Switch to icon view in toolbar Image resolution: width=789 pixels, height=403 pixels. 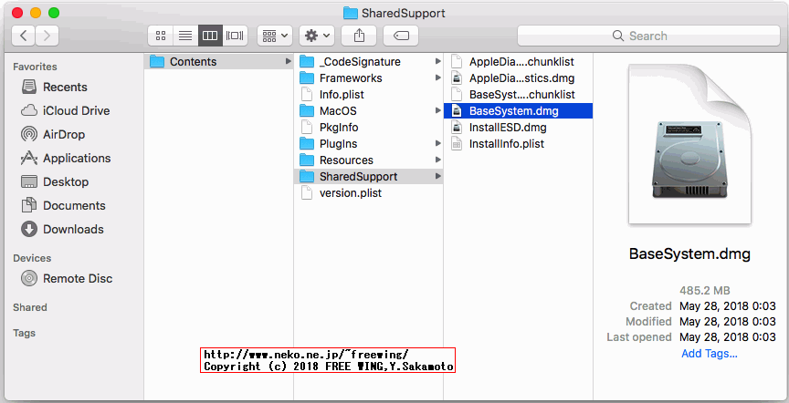point(161,36)
